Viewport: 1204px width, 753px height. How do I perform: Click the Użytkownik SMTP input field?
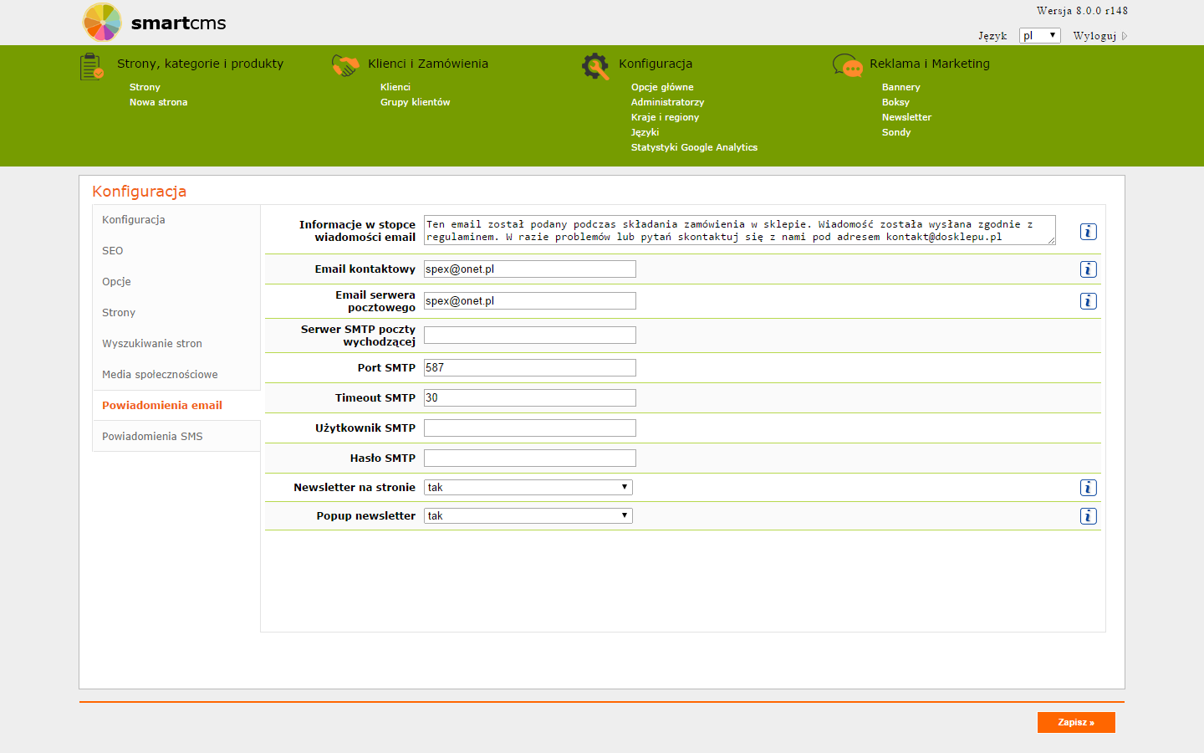pyautogui.click(x=530, y=428)
